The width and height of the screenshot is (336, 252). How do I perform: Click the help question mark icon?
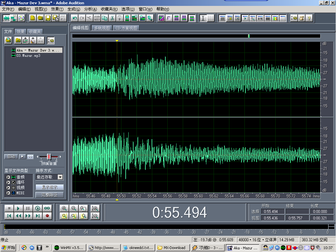pyautogui.click(x=309, y=18)
